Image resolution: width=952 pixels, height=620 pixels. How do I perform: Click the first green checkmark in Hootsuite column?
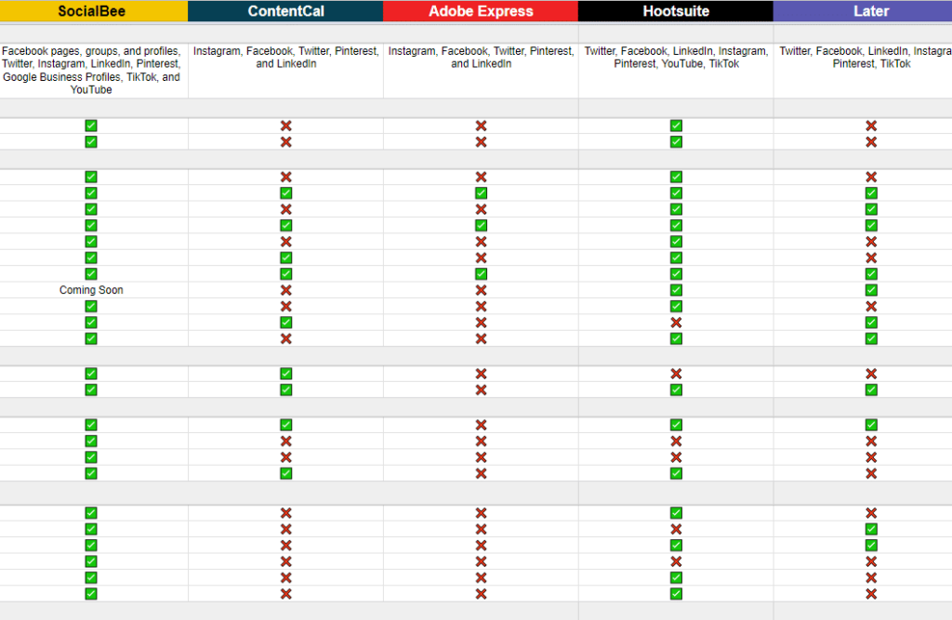click(x=676, y=125)
